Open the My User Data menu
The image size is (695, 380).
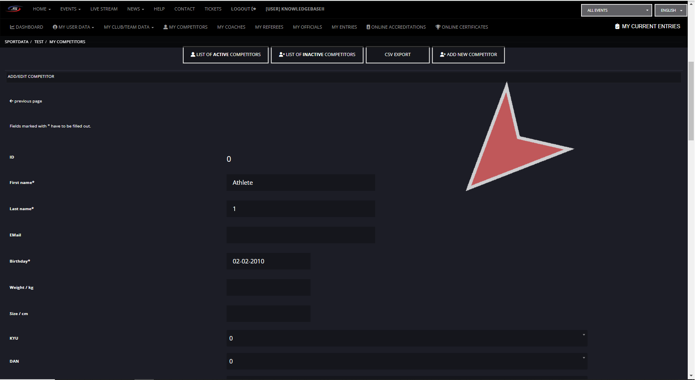coord(73,27)
